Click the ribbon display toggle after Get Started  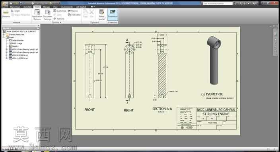click(x=93, y=7)
